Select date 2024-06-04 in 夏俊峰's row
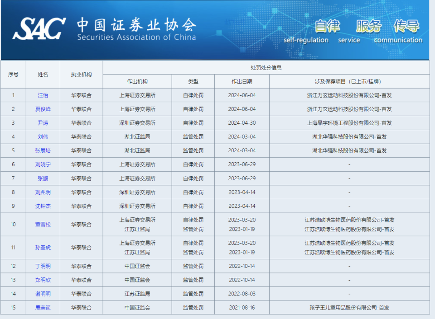435x319 pixels. [242, 109]
